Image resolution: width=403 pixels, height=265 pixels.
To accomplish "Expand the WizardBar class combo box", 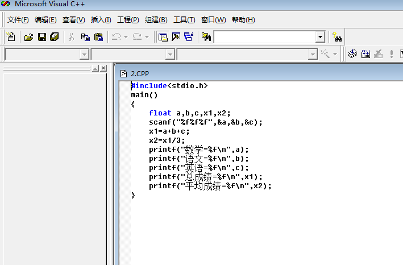I will pyautogui.click(x=84, y=54).
